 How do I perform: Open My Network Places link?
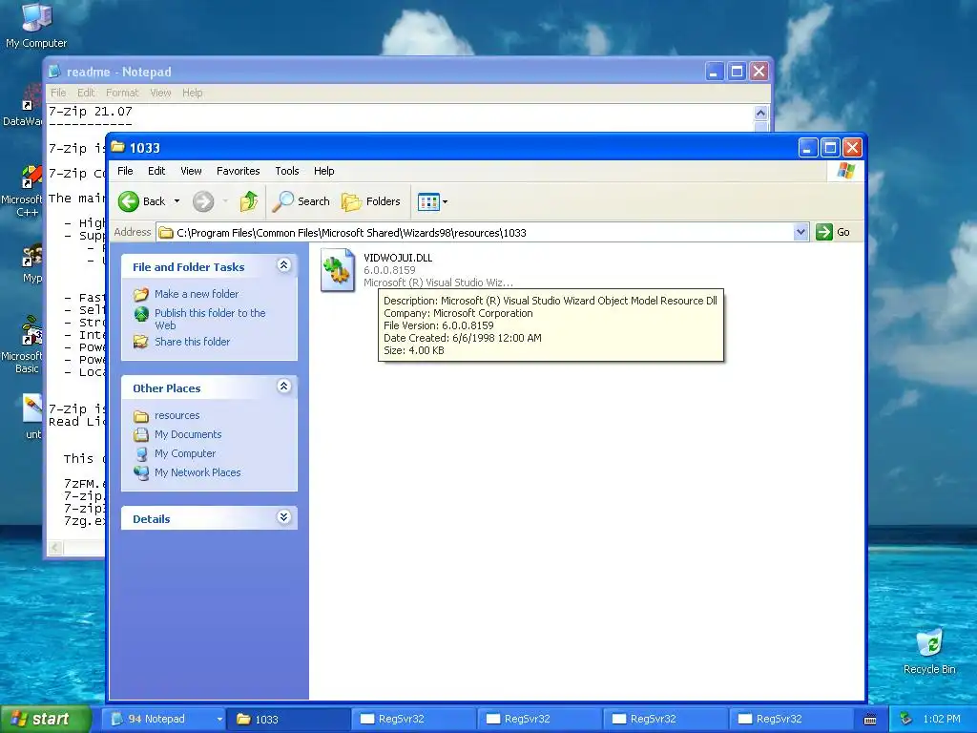197,472
